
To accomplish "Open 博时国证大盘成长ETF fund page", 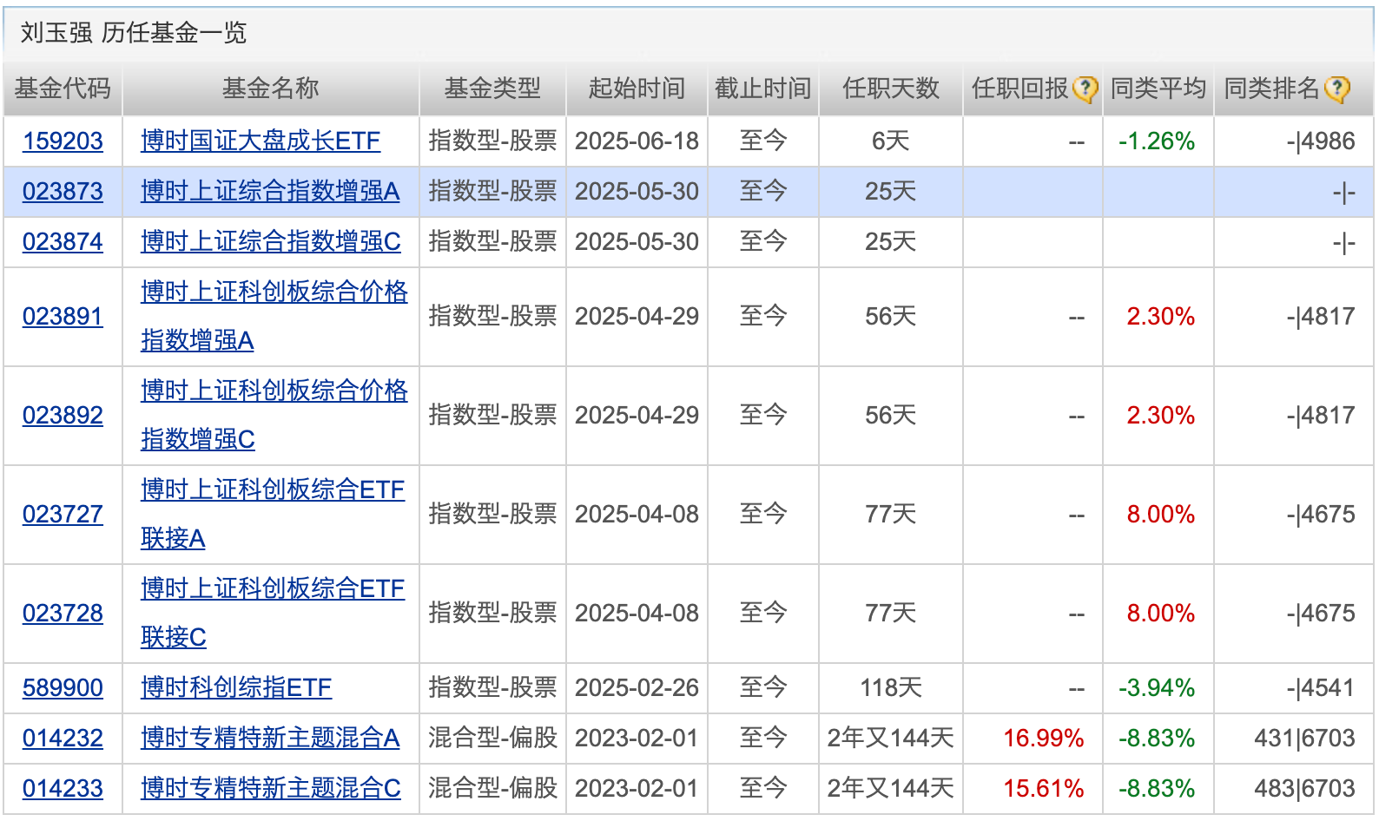I will pyautogui.click(x=261, y=141).
